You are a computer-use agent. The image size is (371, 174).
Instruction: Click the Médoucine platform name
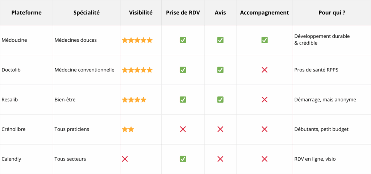coord(14,40)
